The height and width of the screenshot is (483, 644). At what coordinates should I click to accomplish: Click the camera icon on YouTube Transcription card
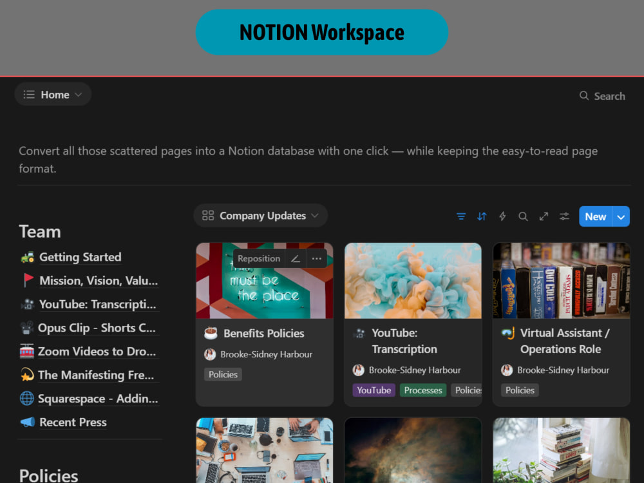pyautogui.click(x=359, y=334)
